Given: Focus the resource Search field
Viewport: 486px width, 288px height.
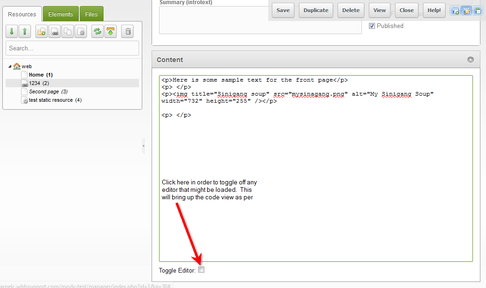Looking at the screenshot, I should coord(72,48).
